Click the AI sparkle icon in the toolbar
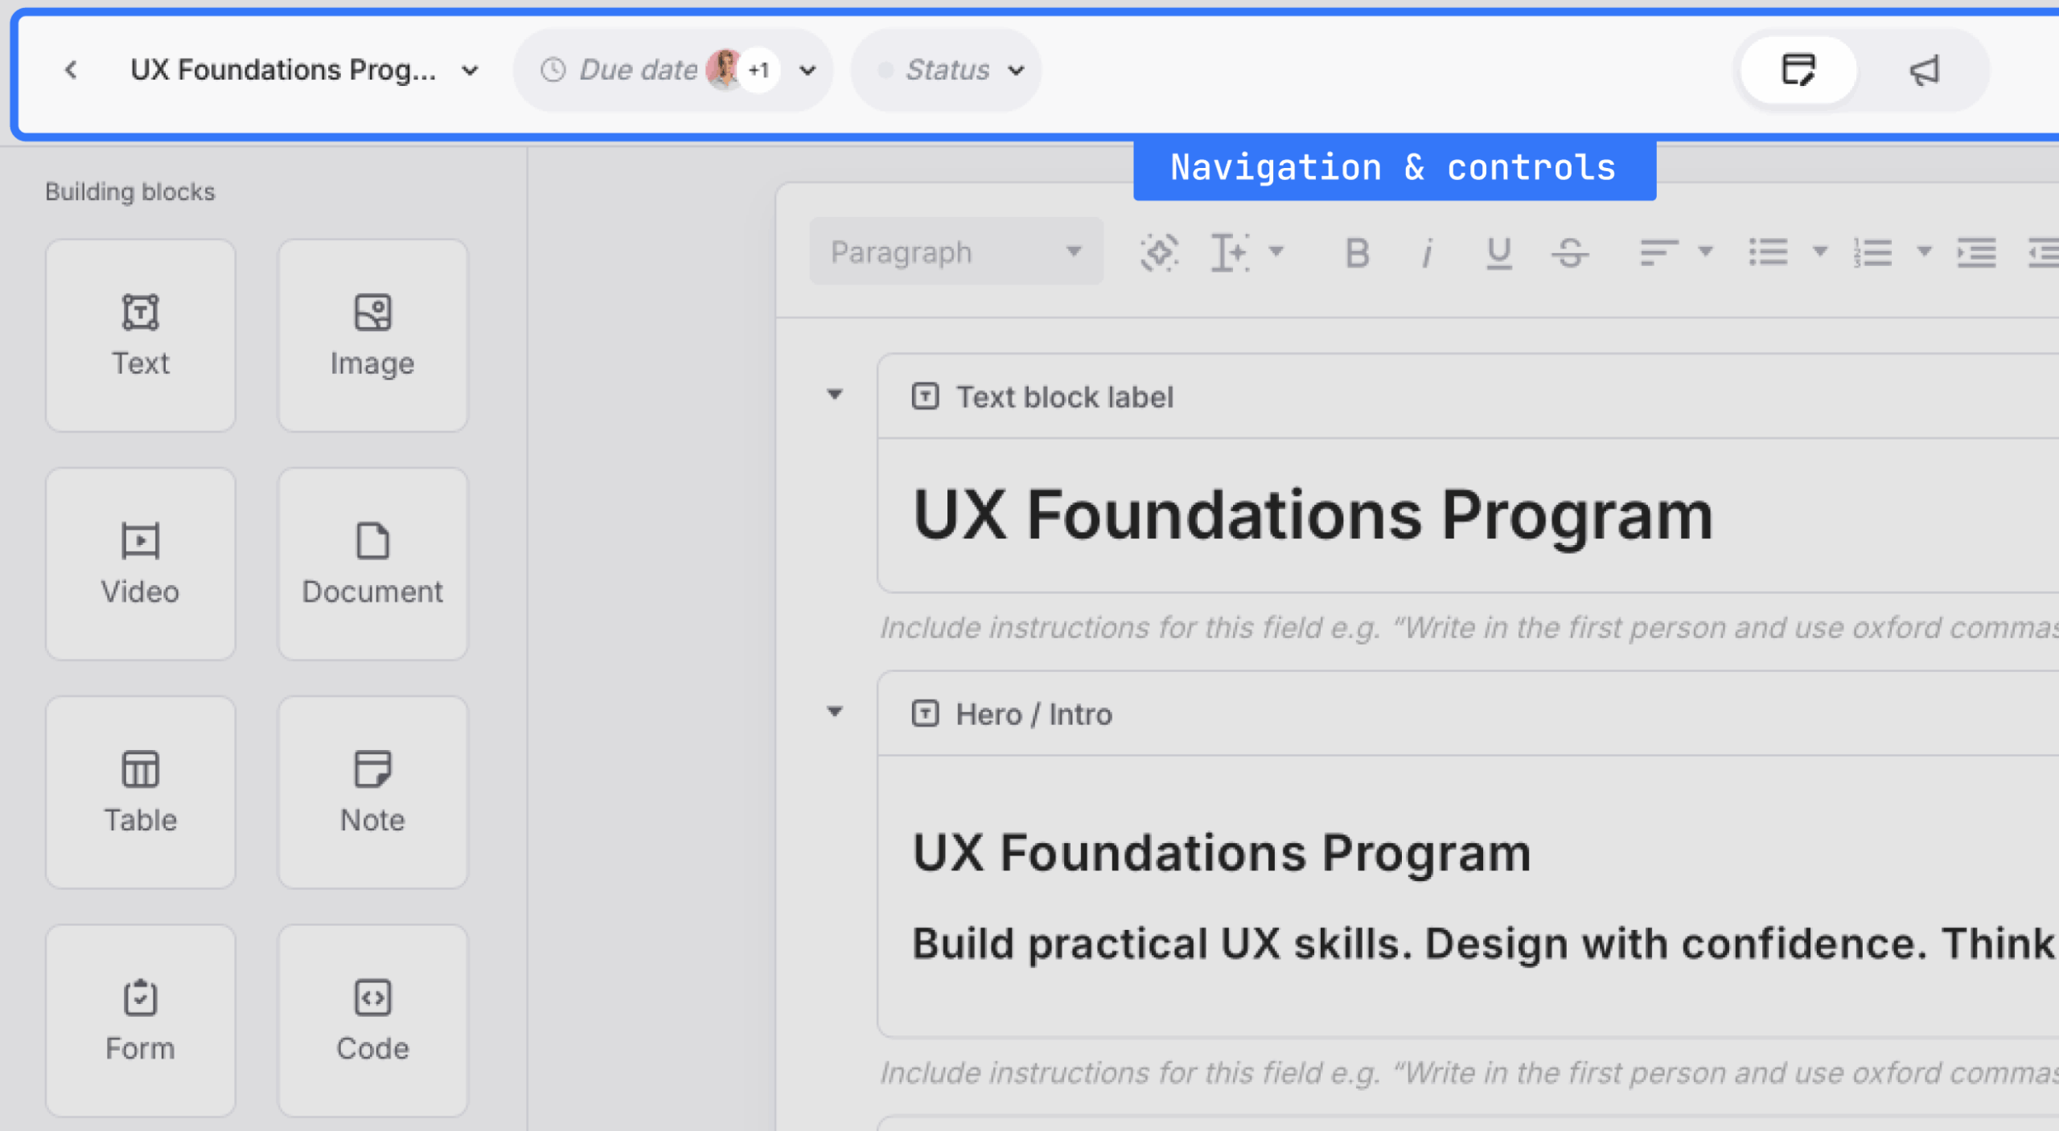2059x1131 pixels. (1159, 252)
